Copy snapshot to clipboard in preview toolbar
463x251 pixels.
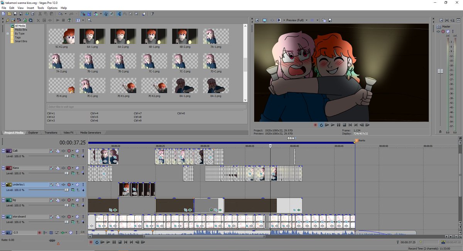pyautogui.click(x=324, y=20)
